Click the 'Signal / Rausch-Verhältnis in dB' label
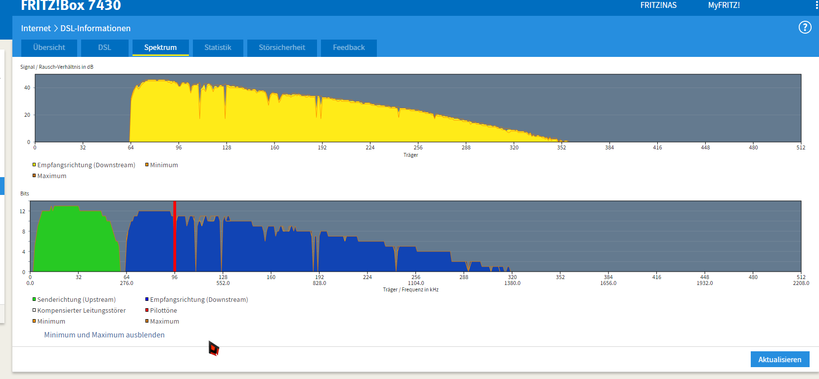The width and height of the screenshot is (819, 379). tap(57, 67)
